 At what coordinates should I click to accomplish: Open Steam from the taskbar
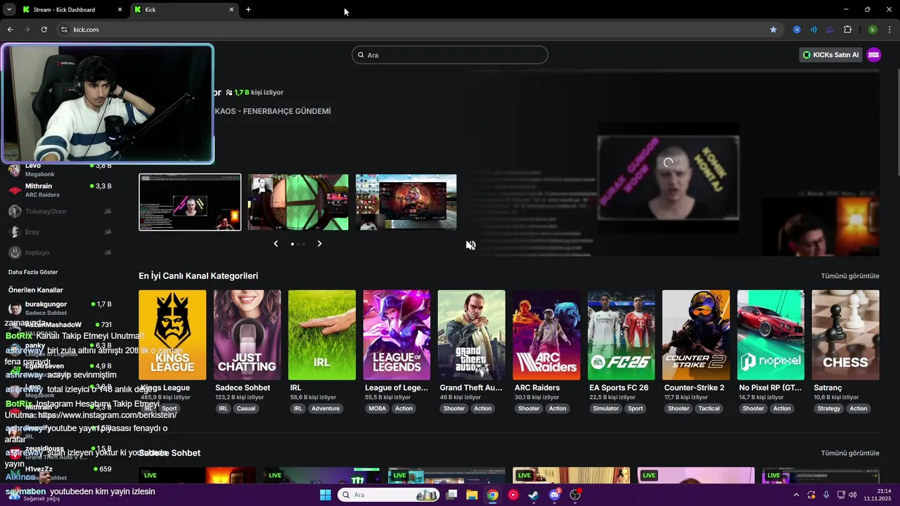pos(534,495)
